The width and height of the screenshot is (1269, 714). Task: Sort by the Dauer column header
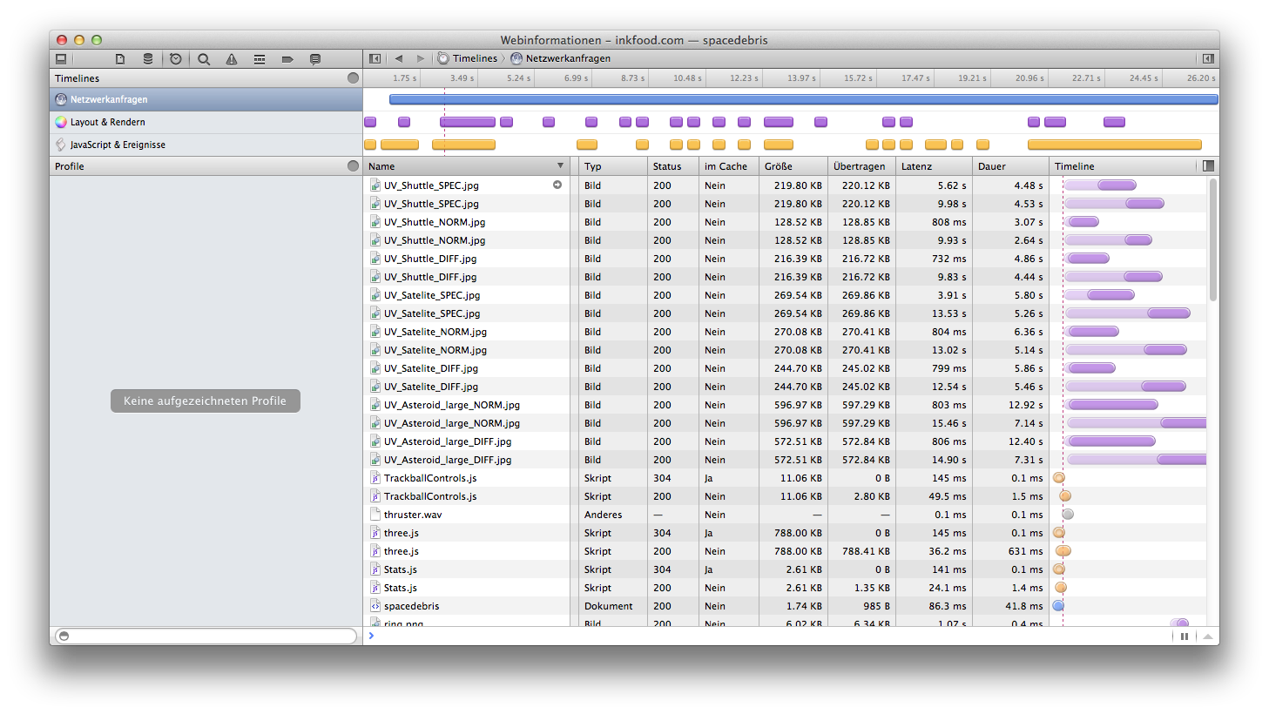1009,166
